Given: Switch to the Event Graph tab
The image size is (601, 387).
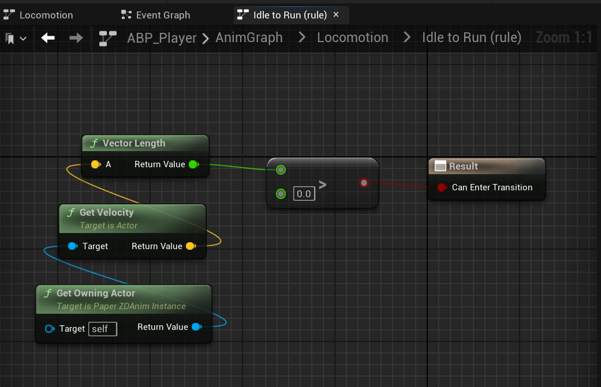Looking at the screenshot, I should 156,15.
